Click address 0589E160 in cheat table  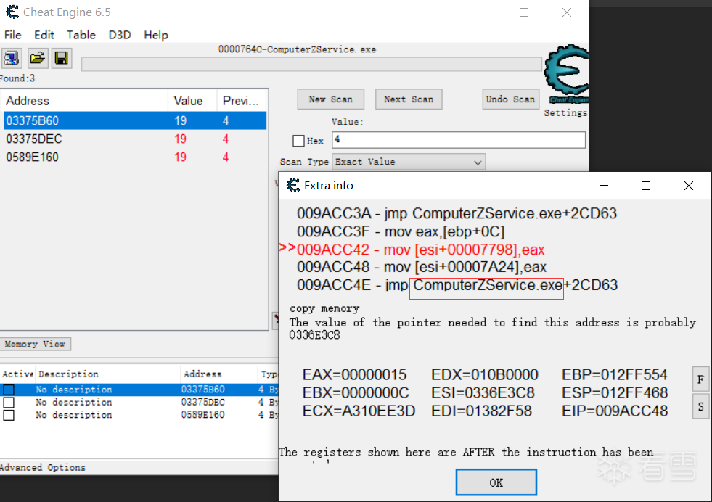pos(202,415)
